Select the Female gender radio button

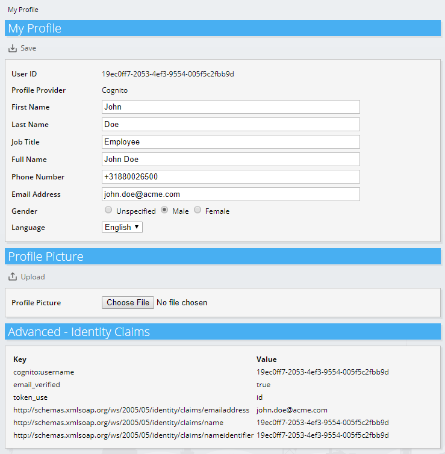coord(198,210)
